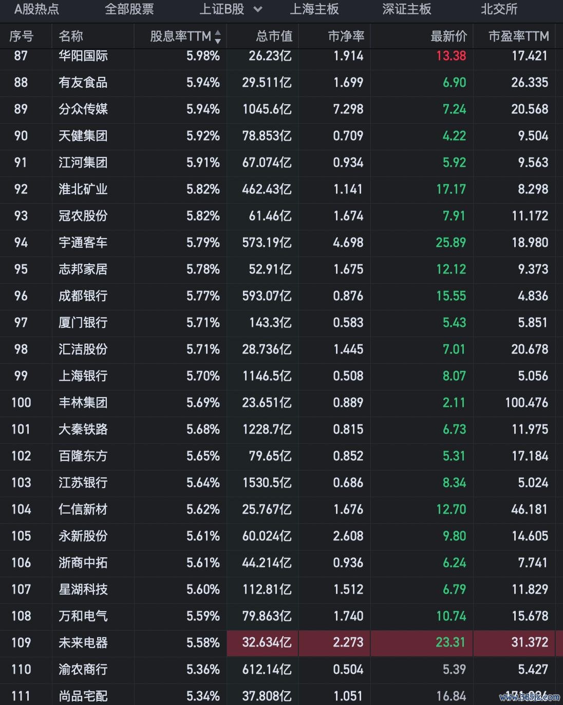Sort the table by 最新价 header
Screen dimensions: 563x705
[448, 36]
